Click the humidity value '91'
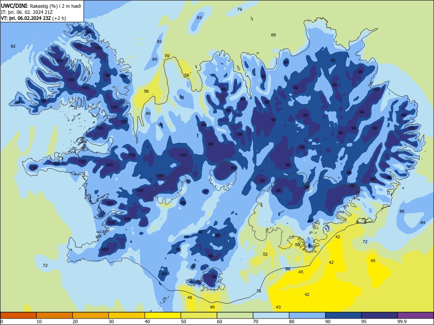The image size is (434, 325). coord(182,97)
